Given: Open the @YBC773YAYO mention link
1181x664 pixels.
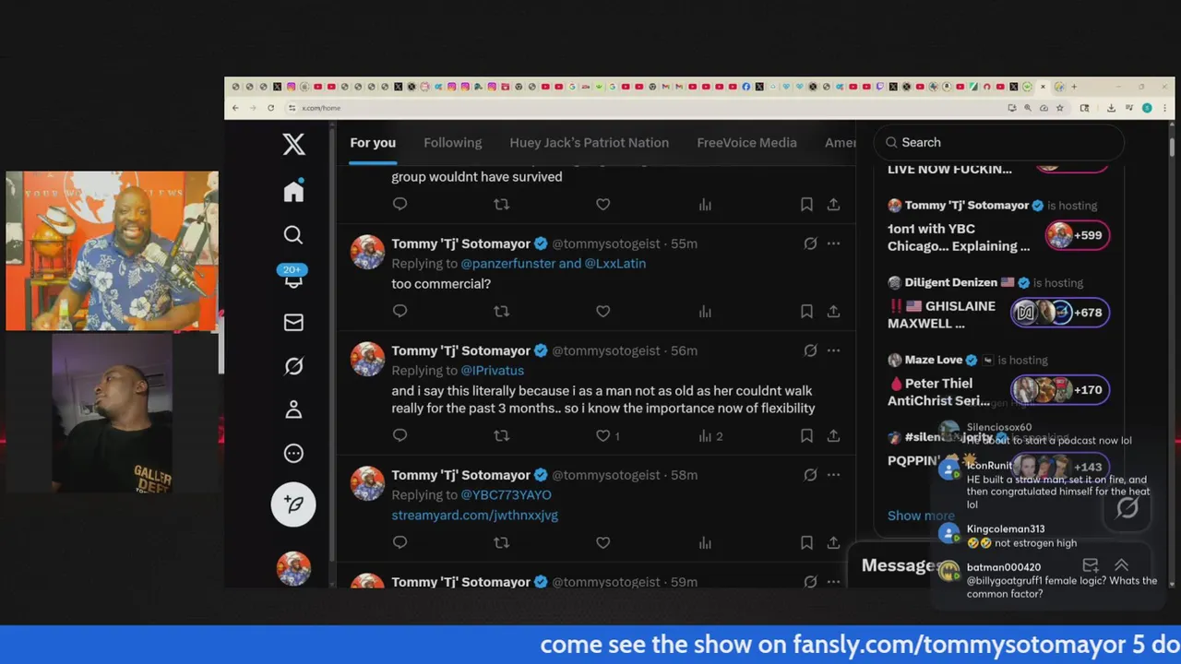Looking at the screenshot, I should coord(506,494).
